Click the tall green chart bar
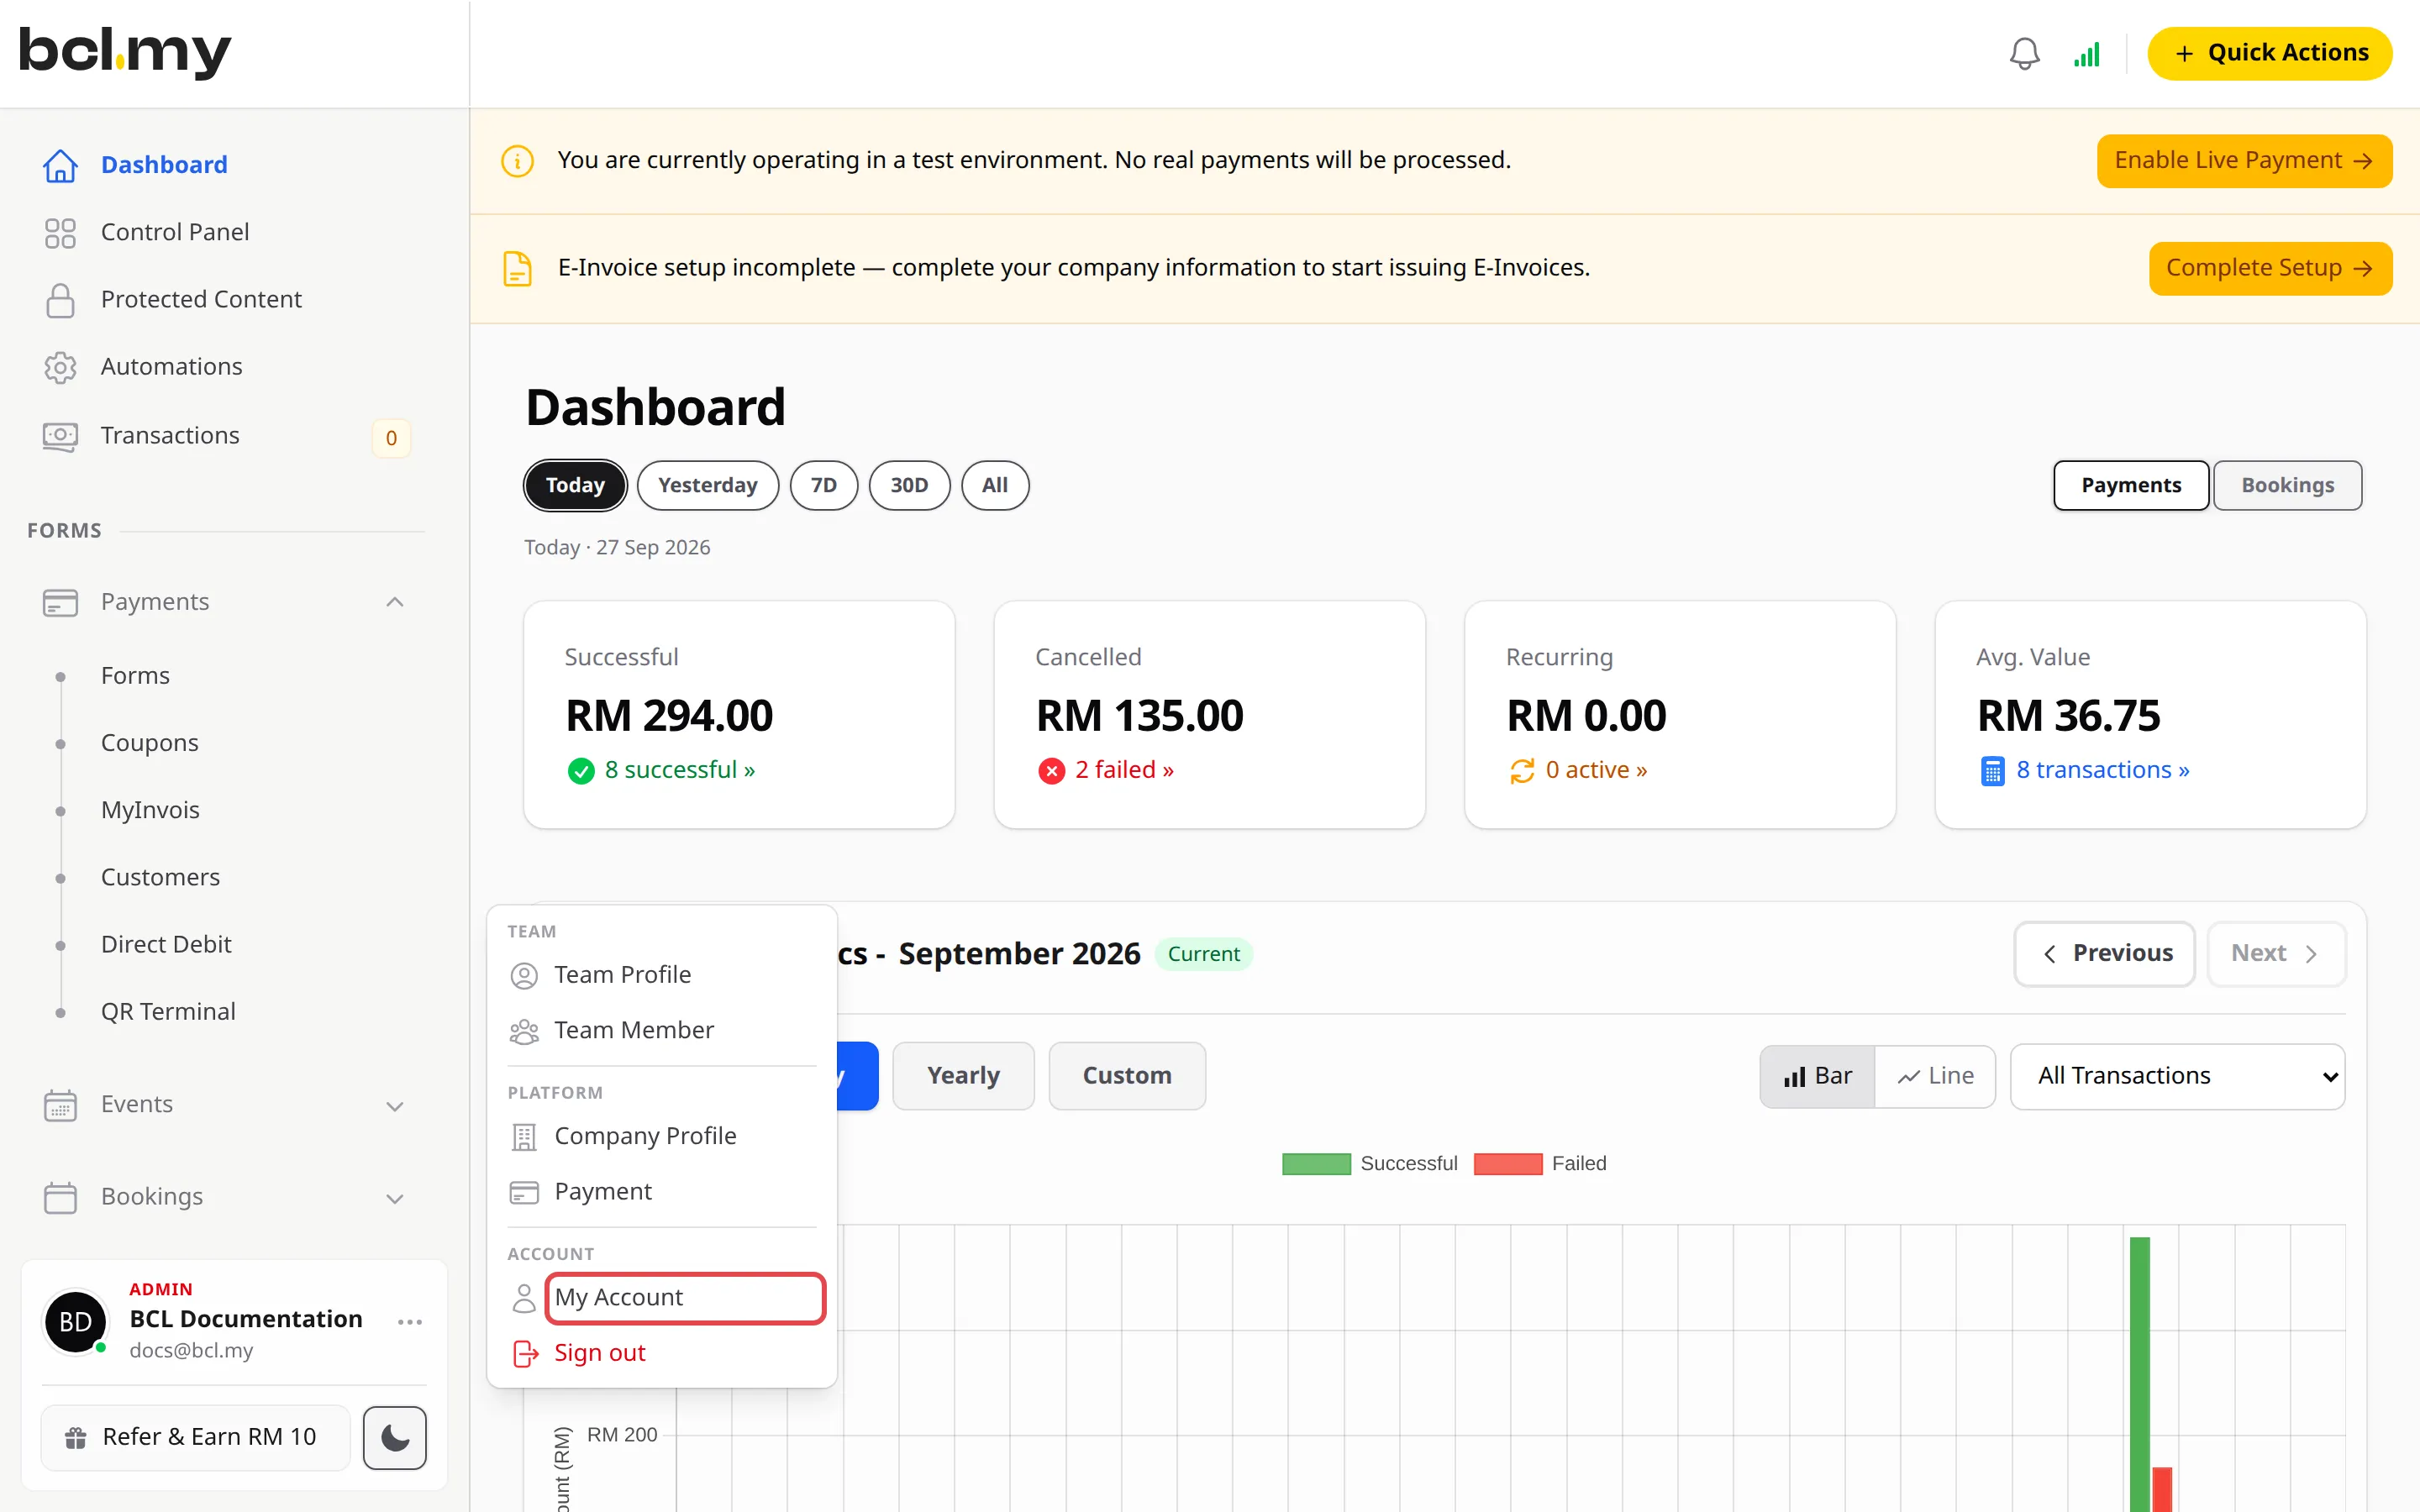This screenshot has width=2420, height=1512. 2139,1374
